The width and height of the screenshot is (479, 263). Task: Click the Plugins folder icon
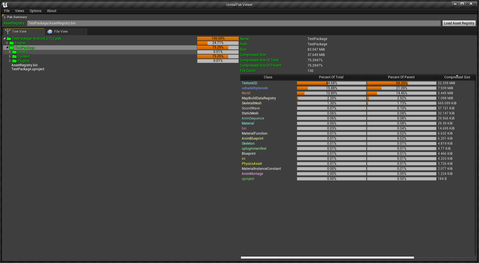[15, 61]
